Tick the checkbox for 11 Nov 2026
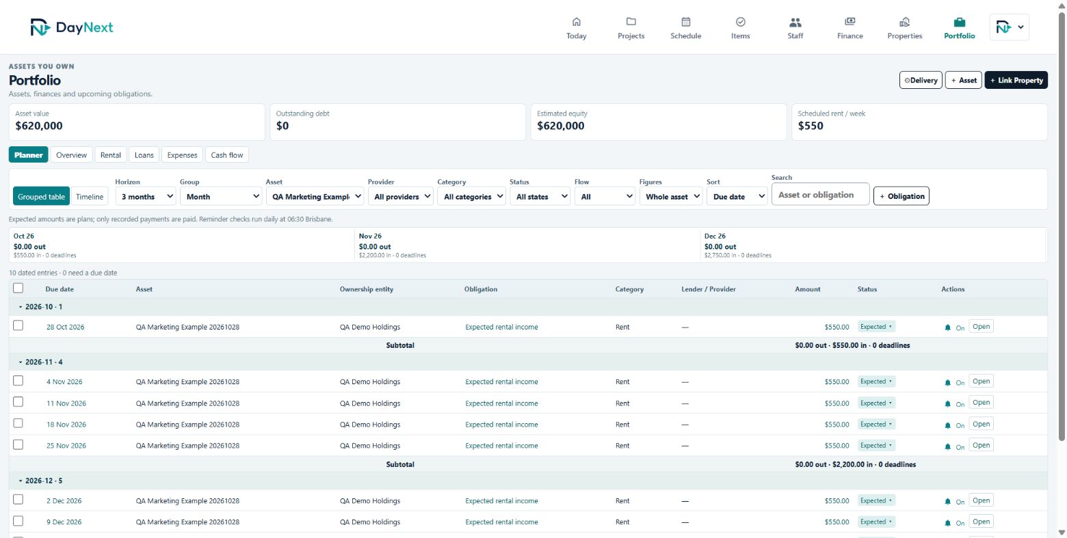This screenshot has height=538, width=1067. click(18, 401)
